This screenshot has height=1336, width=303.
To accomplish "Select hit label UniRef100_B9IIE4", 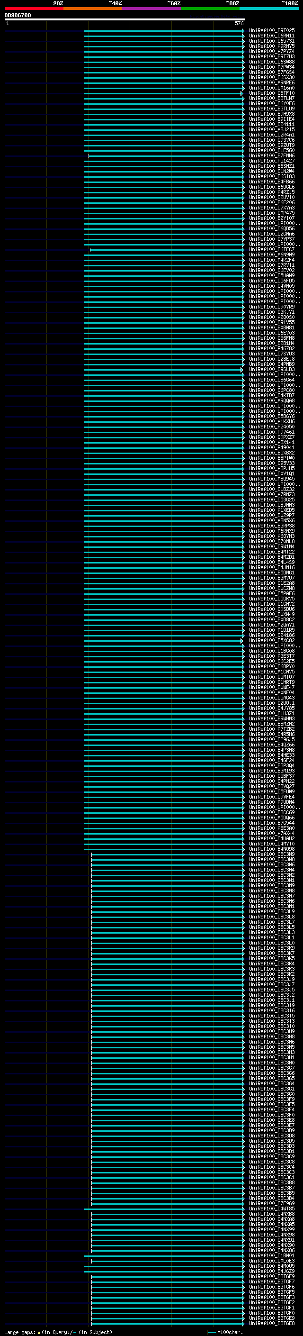I will (271, 119).
